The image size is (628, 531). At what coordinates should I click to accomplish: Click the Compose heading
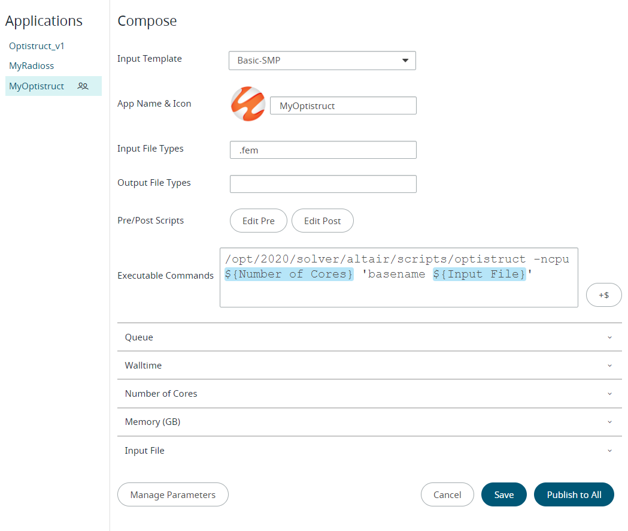click(x=147, y=21)
